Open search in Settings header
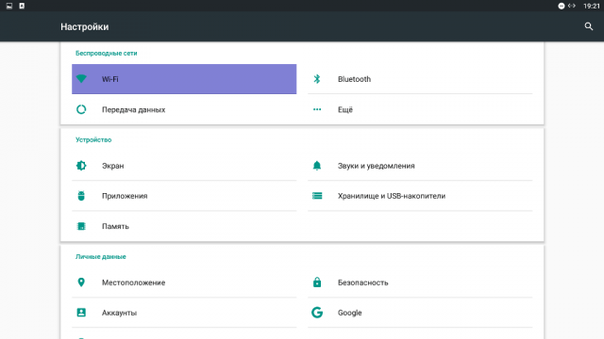604x339 pixels. [588, 26]
